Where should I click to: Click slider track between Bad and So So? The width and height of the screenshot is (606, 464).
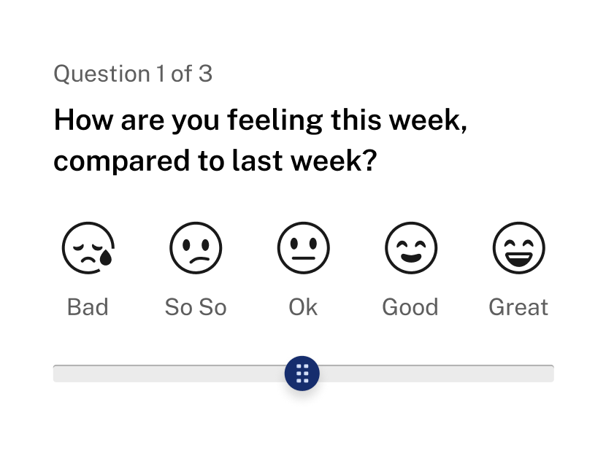point(142,374)
